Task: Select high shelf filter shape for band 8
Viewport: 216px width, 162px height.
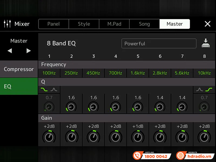Action: [209, 90]
